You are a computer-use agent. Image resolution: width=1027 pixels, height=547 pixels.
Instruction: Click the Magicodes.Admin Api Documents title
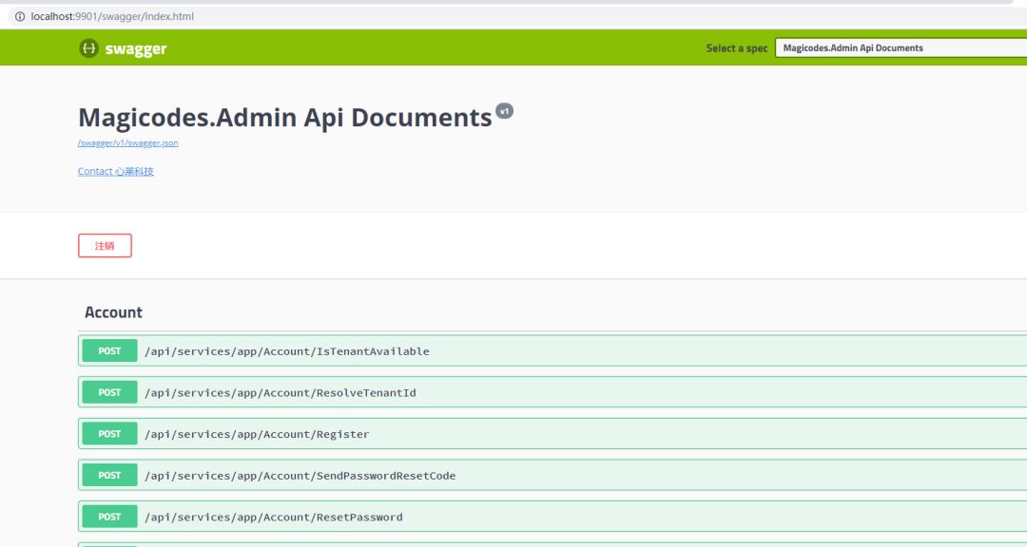coord(285,117)
